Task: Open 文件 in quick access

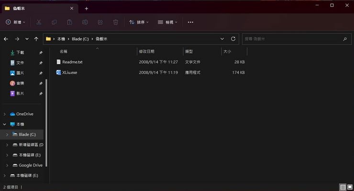Action: point(20,63)
